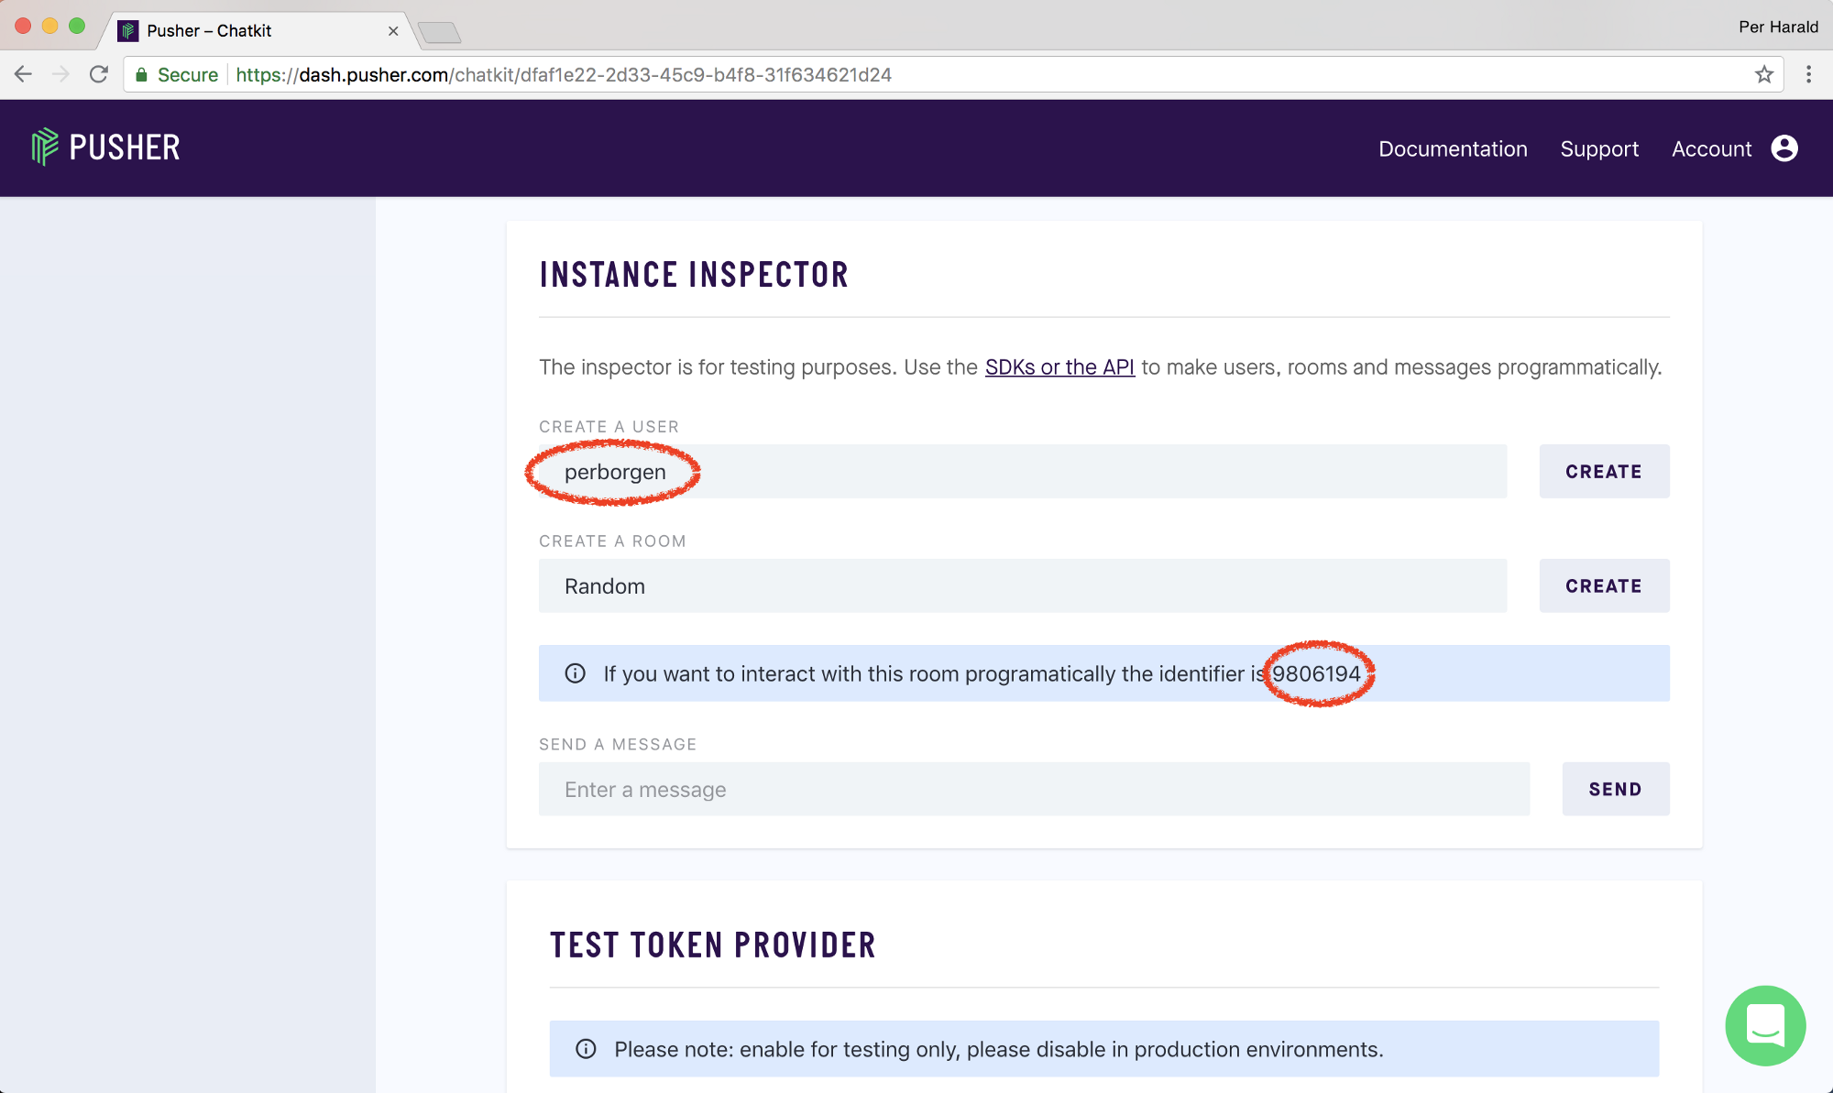Click the CREATE A ROOM label

pos(612,541)
